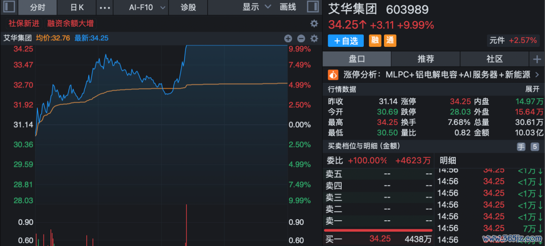Expand 涨停分析 details with chevron arrow

tap(537, 74)
